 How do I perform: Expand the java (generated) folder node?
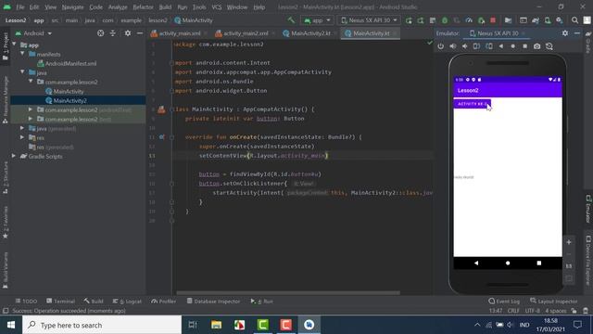(x=22, y=128)
